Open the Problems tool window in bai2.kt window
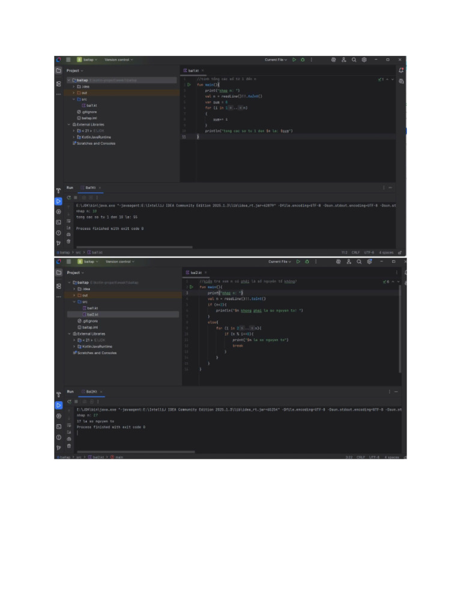Image resolution: width=461 pixels, height=615 pixels. click(58, 437)
